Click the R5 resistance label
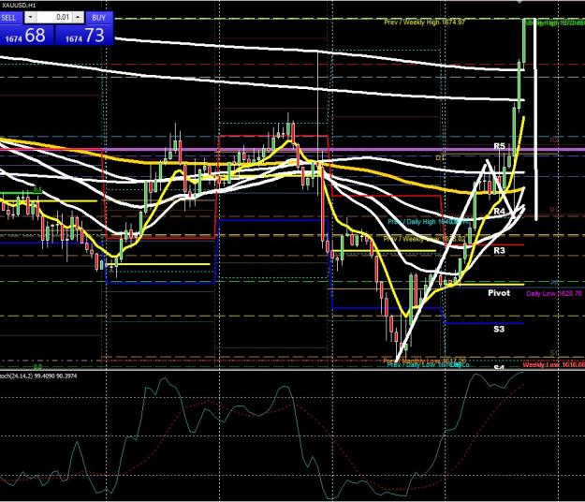The height and width of the screenshot is (502, 585). (499, 146)
